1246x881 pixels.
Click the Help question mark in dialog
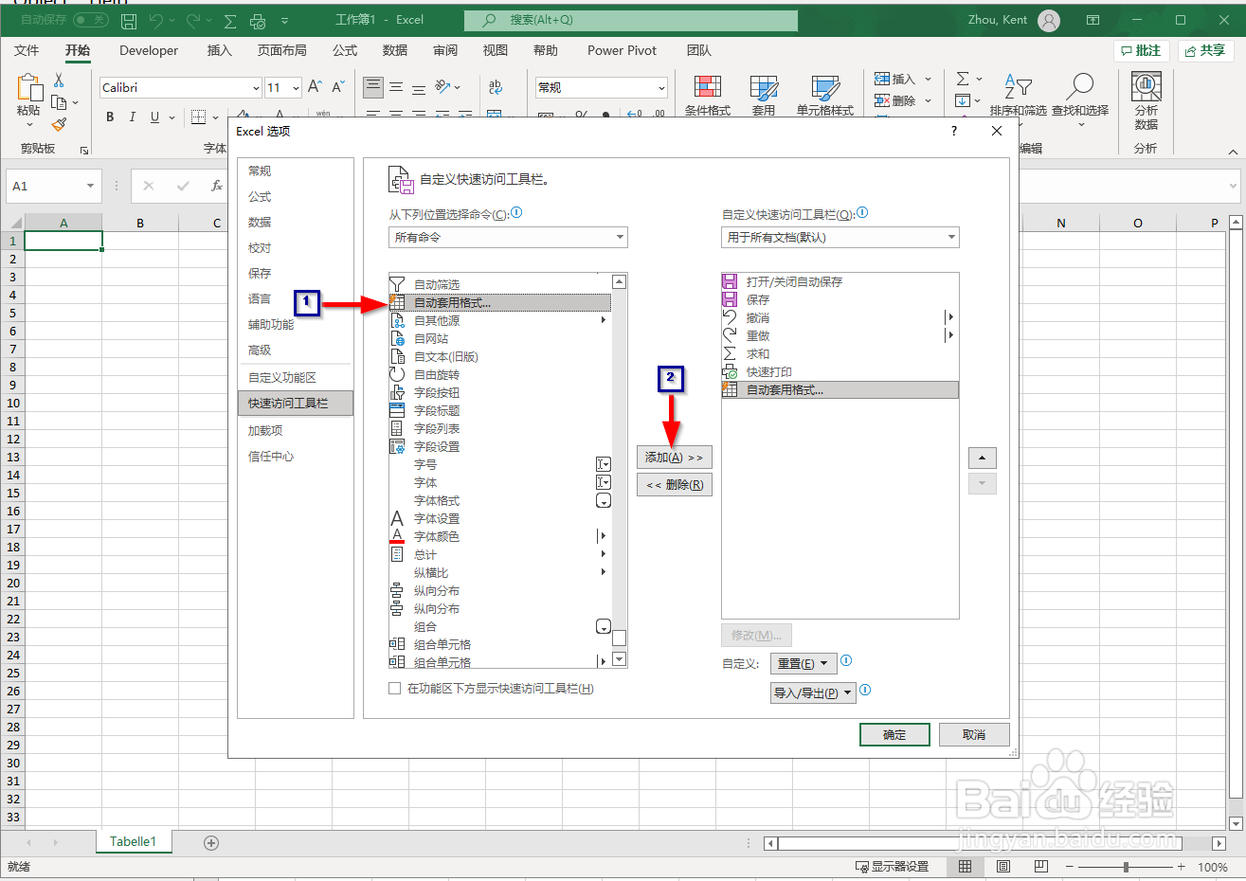[954, 131]
